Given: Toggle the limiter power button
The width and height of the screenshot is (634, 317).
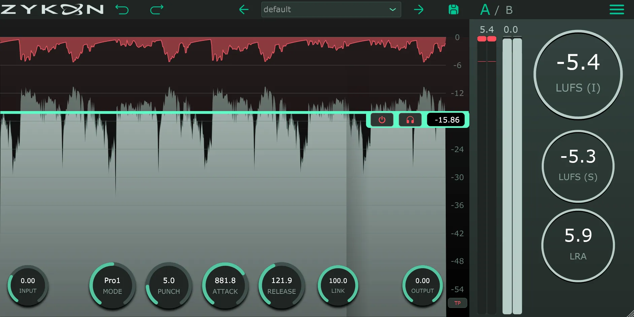Looking at the screenshot, I should (x=382, y=119).
